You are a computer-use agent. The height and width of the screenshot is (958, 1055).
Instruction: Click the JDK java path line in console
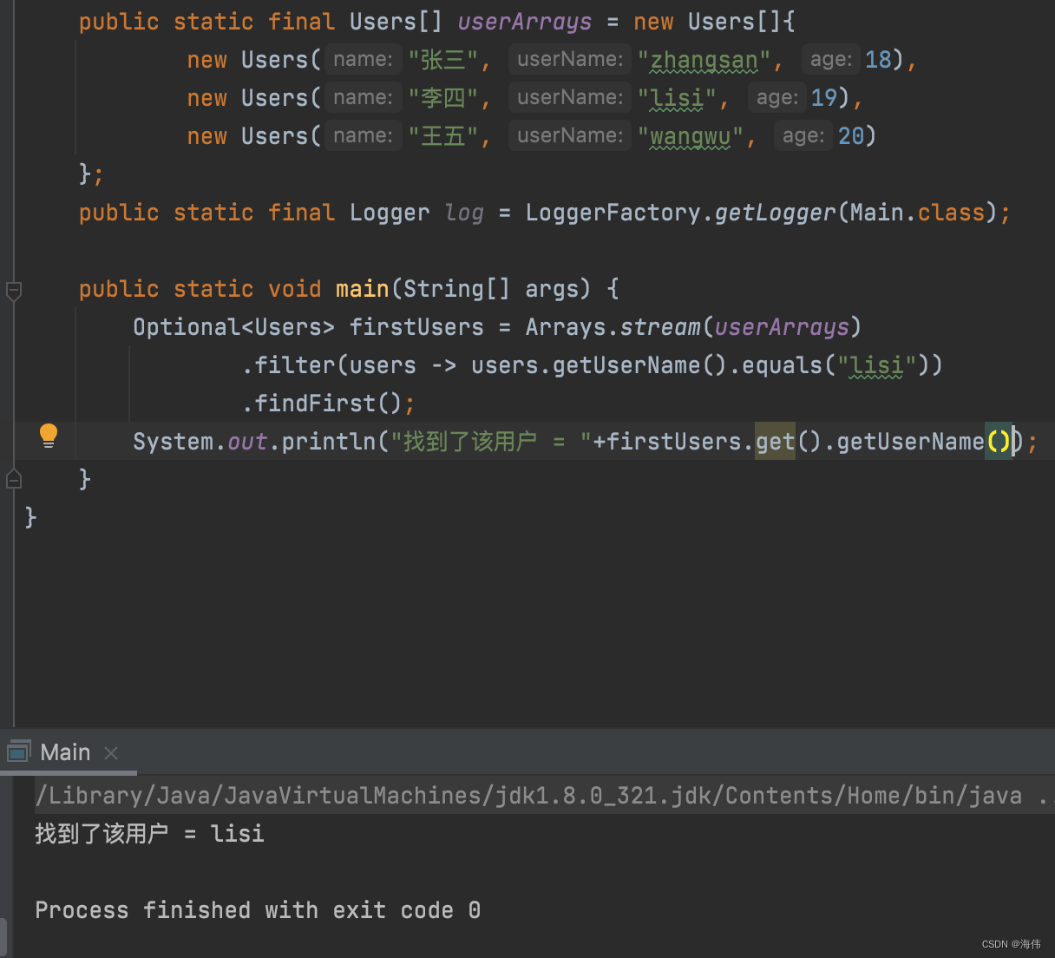[x=543, y=796]
